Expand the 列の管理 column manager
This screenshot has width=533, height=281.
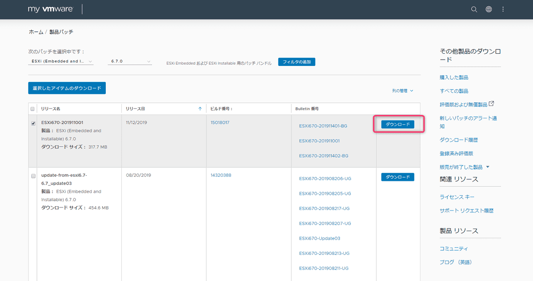(x=402, y=91)
